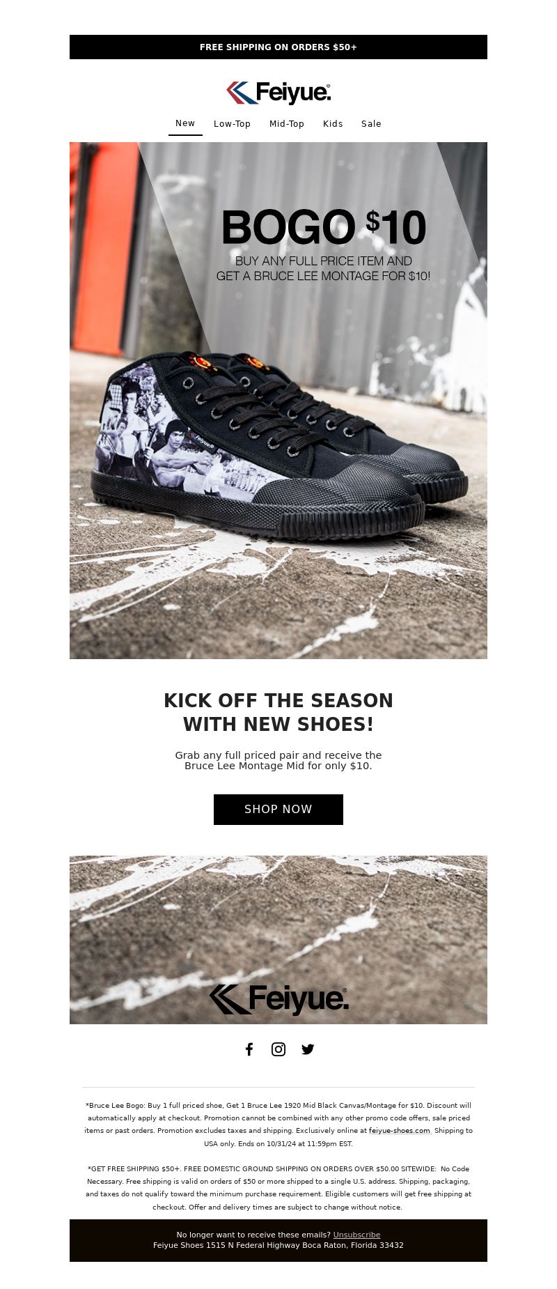Screen dimensions: 557x1289
Task: Select the New menu item
Action: coord(185,123)
